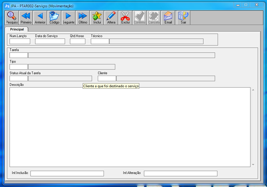Add a new record with Inclui
Image resolution: width=267 pixels, height=187 pixels.
97,18
